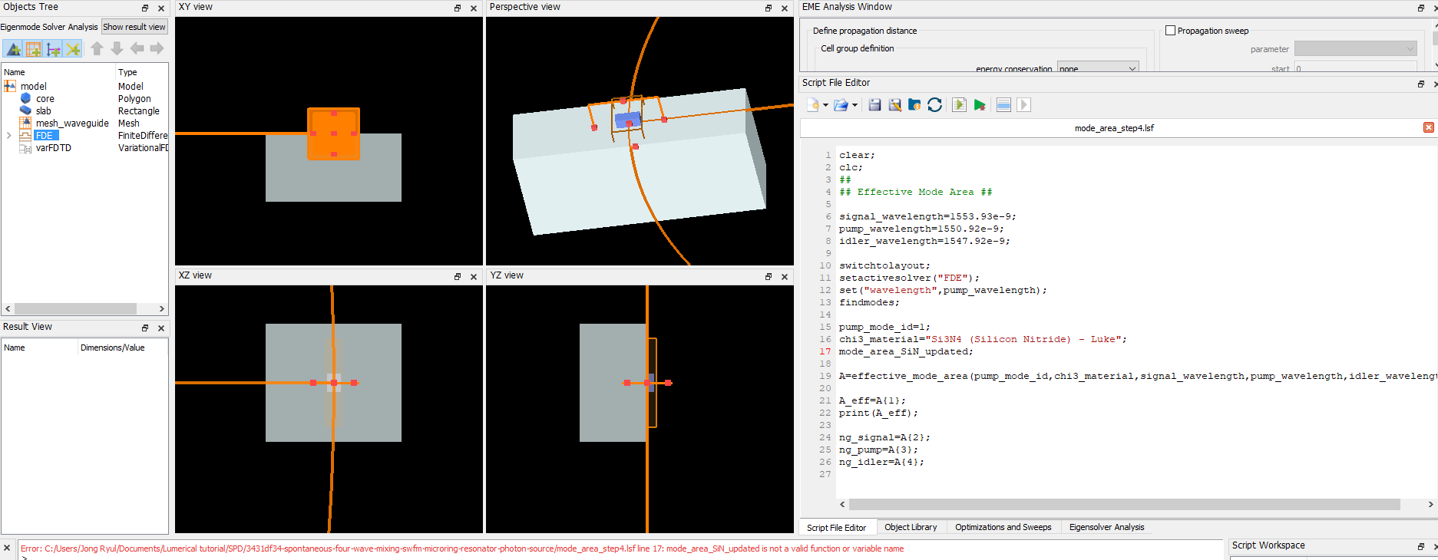Switch to Script File Editor tab
Screen dimensions: 1438x560
click(x=836, y=528)
